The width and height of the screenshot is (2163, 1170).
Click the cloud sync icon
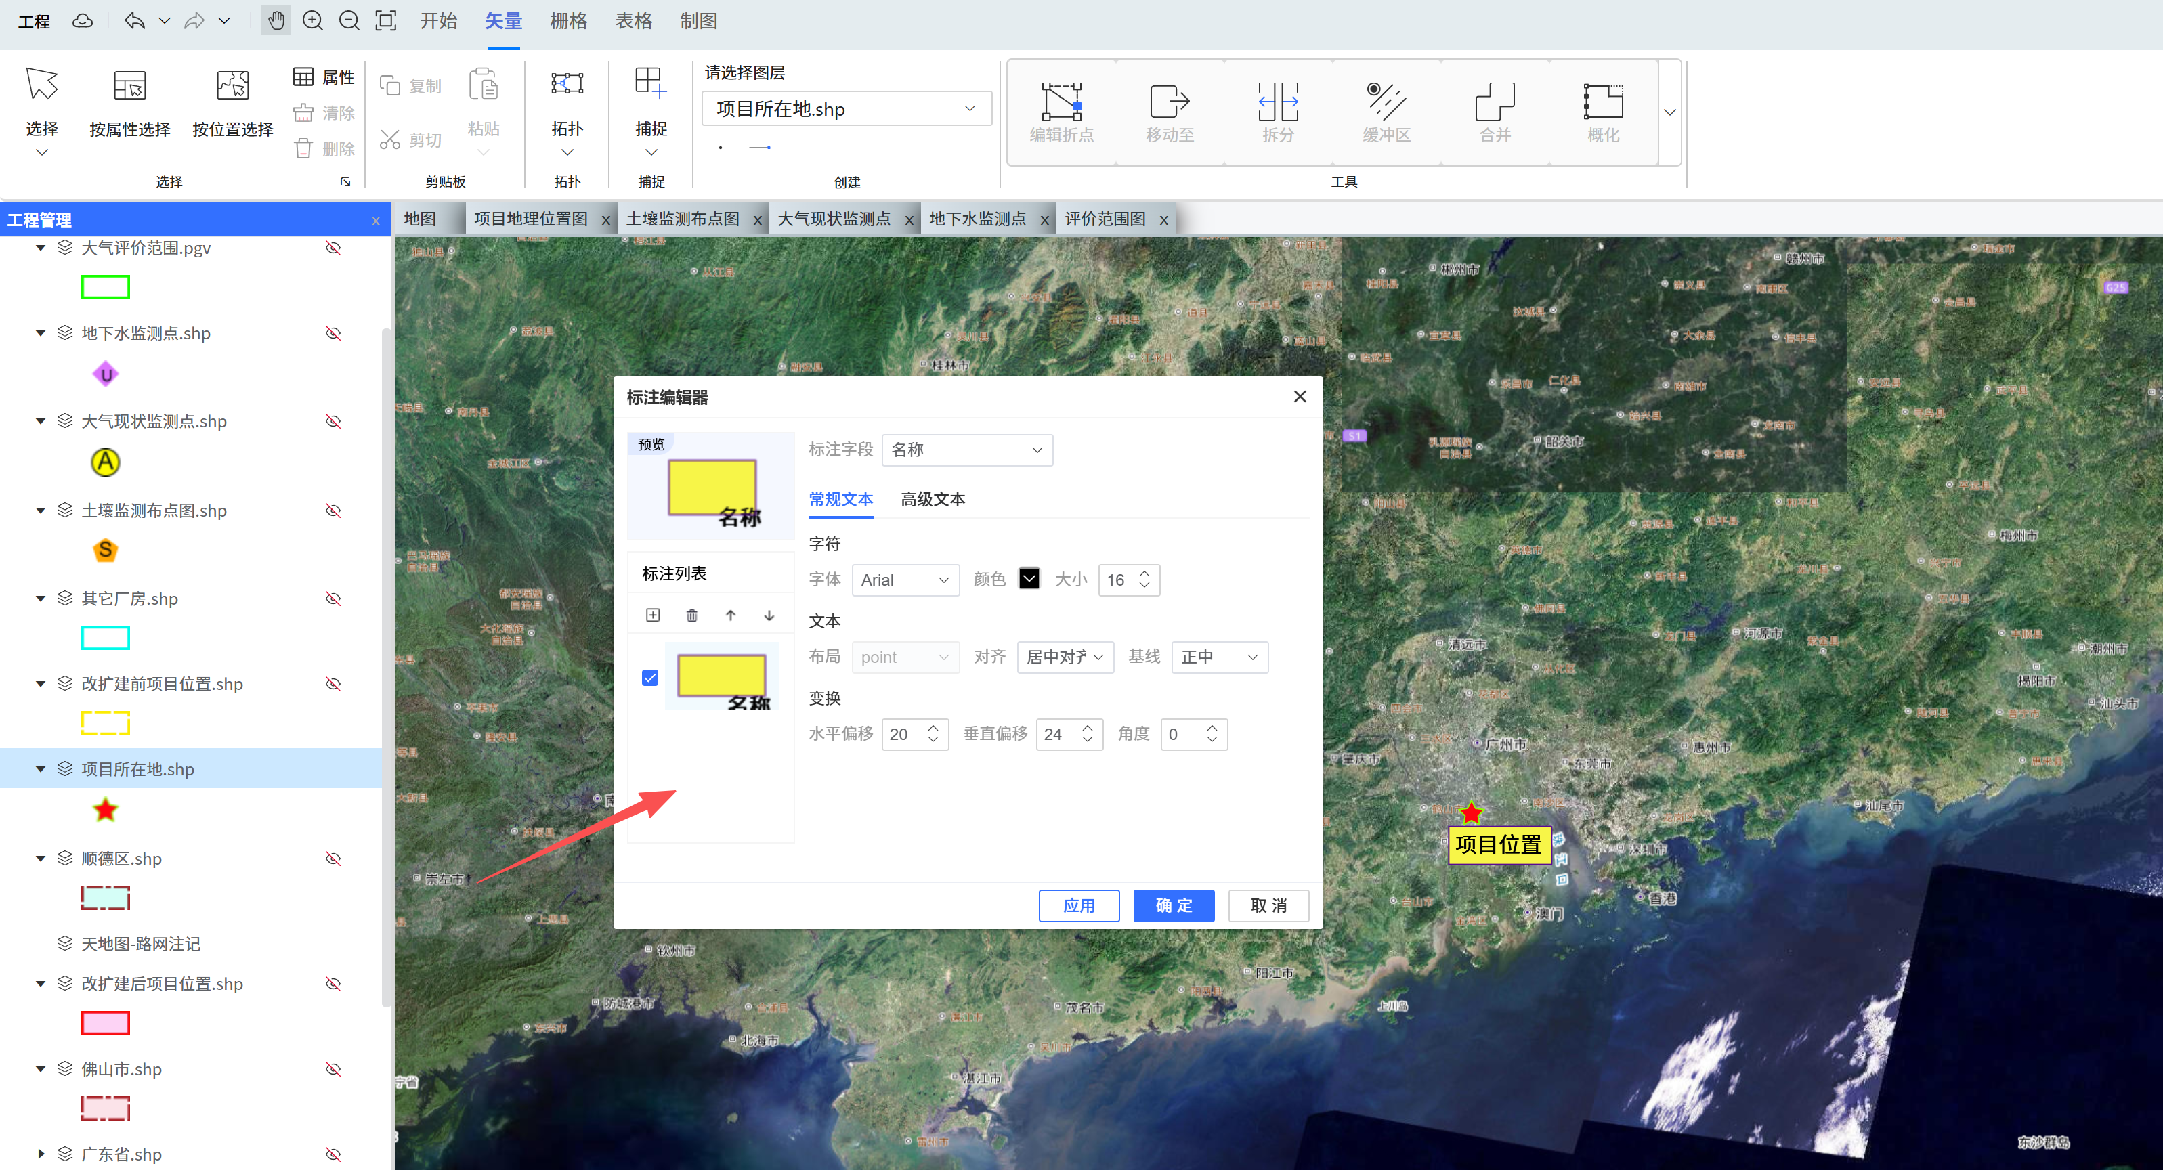tap(83, 21)
